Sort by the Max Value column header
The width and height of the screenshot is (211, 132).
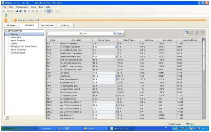coord(167,40)
